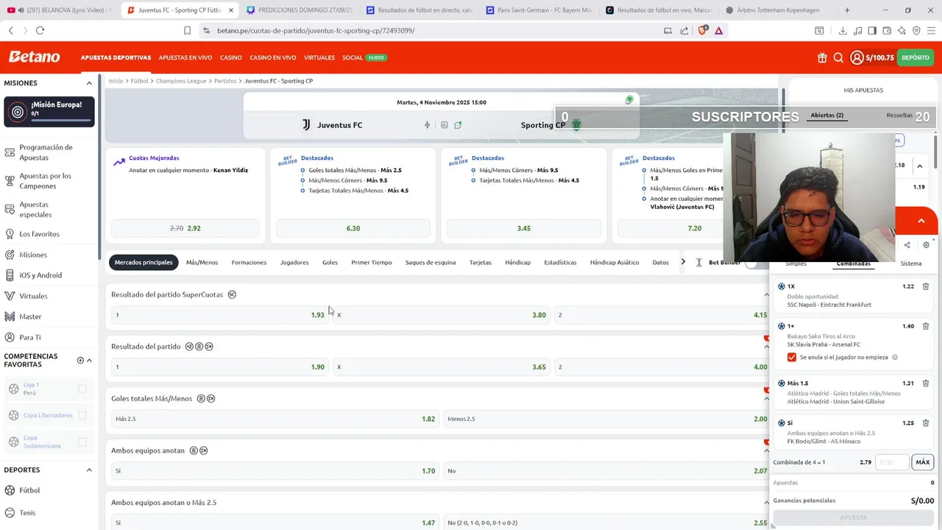942x530 pixels.
Task: Remove the Bodo/Glimt Sí selection
Action: coord(926,423)
